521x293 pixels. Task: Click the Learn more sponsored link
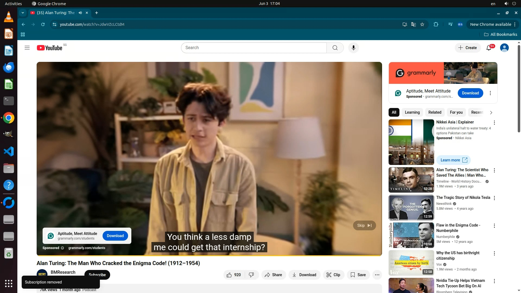[453, 160]
